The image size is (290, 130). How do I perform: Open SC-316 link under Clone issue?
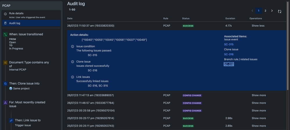tap(229, 54)
